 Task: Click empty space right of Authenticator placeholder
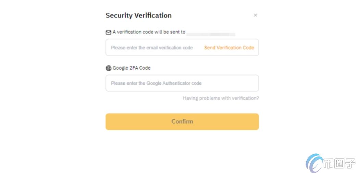coord(230,83)
